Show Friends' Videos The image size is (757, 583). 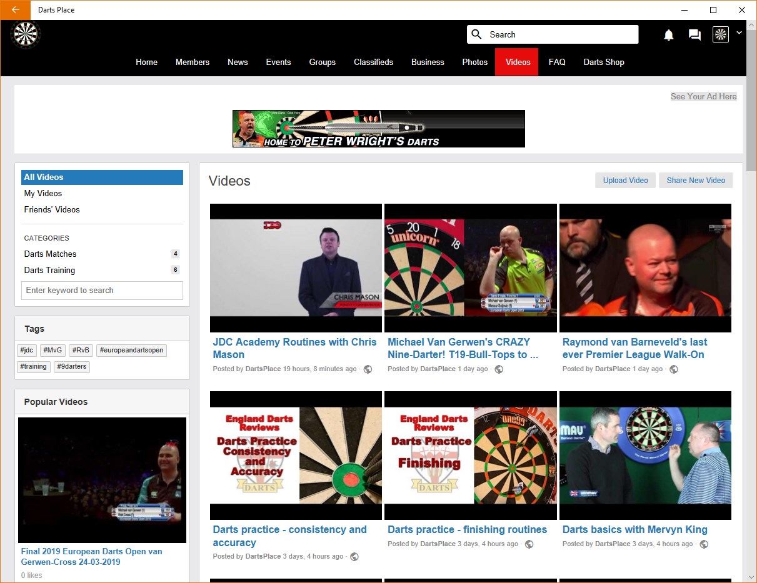click(52, 210)
